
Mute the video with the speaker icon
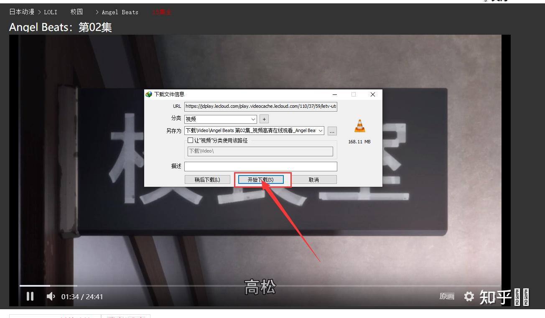pyautogui.click(x=51, y=296)
